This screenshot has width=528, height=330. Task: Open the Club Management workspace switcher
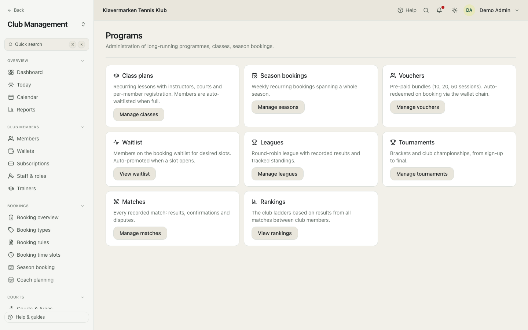tap(83, 24)
